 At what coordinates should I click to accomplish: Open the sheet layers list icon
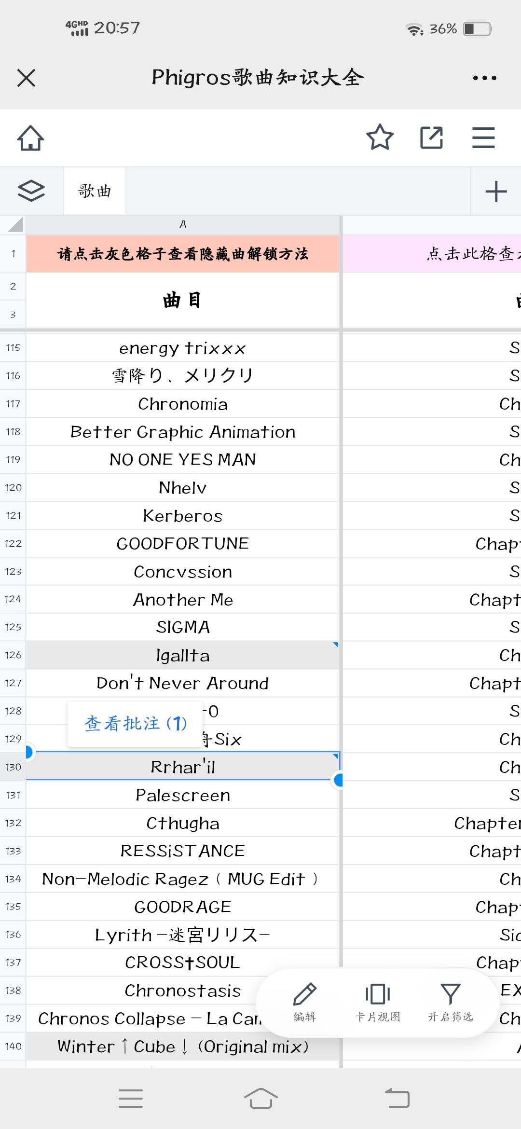point(31,191)
